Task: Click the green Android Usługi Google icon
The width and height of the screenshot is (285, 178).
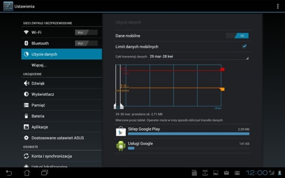Action: click(121, 146)
